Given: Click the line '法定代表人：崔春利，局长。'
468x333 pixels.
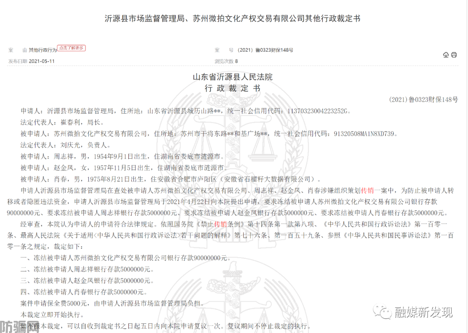Looking at the screenshot, I should point(62,122).
